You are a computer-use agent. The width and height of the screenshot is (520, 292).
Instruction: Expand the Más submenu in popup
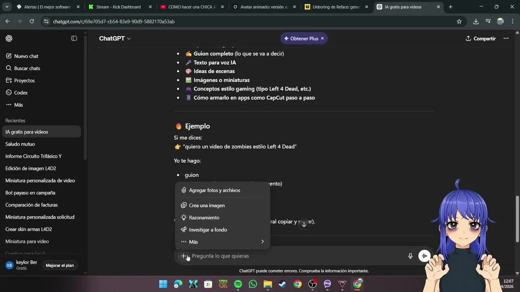tap(223, 242)
